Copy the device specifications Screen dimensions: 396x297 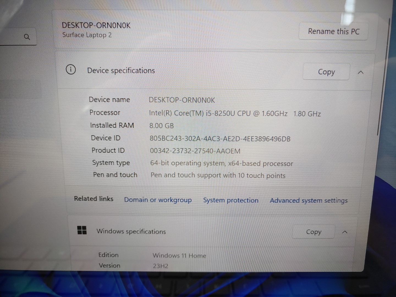coord(326,72)
